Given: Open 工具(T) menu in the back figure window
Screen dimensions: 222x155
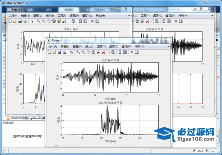Looking at the screenshot, I should [145, 15].
